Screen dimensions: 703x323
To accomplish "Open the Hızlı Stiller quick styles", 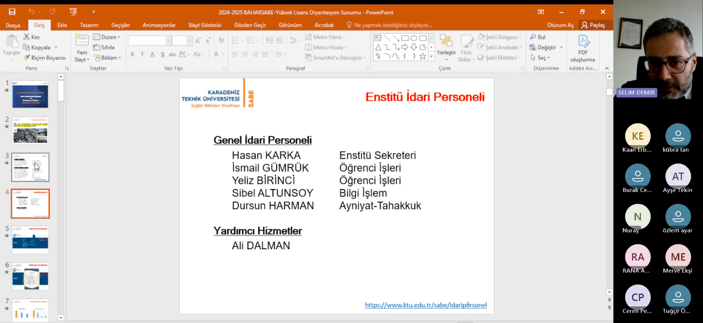I will (467, 48).
